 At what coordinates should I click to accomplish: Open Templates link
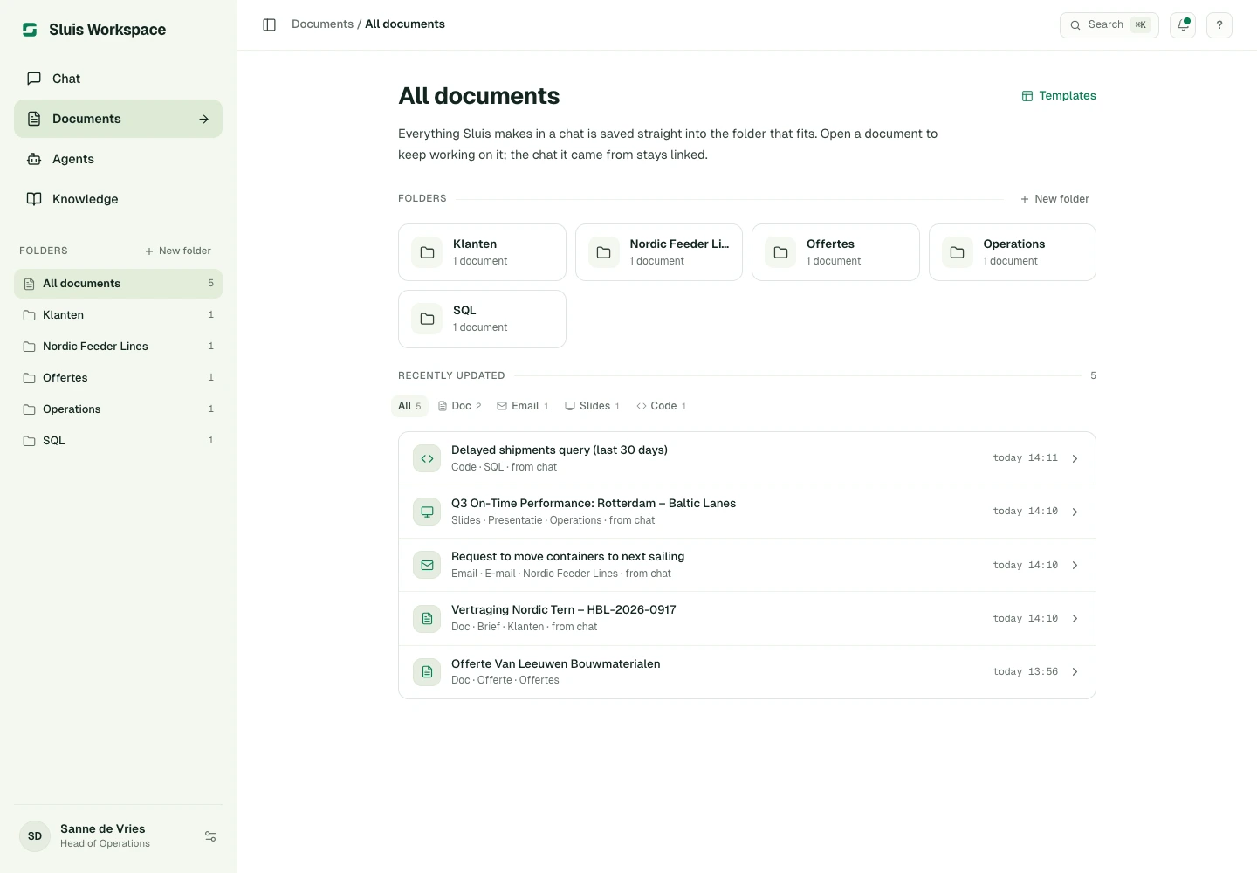click(x=1059, y=96)
